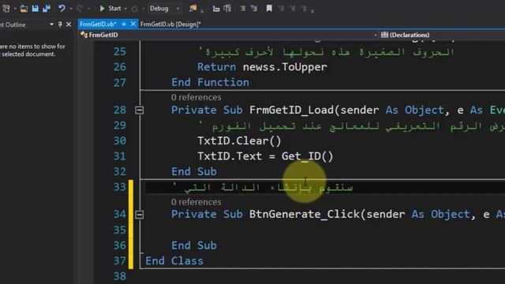Open the New Project dropdown arrow
Screen dimensions: 505x284
15,9
